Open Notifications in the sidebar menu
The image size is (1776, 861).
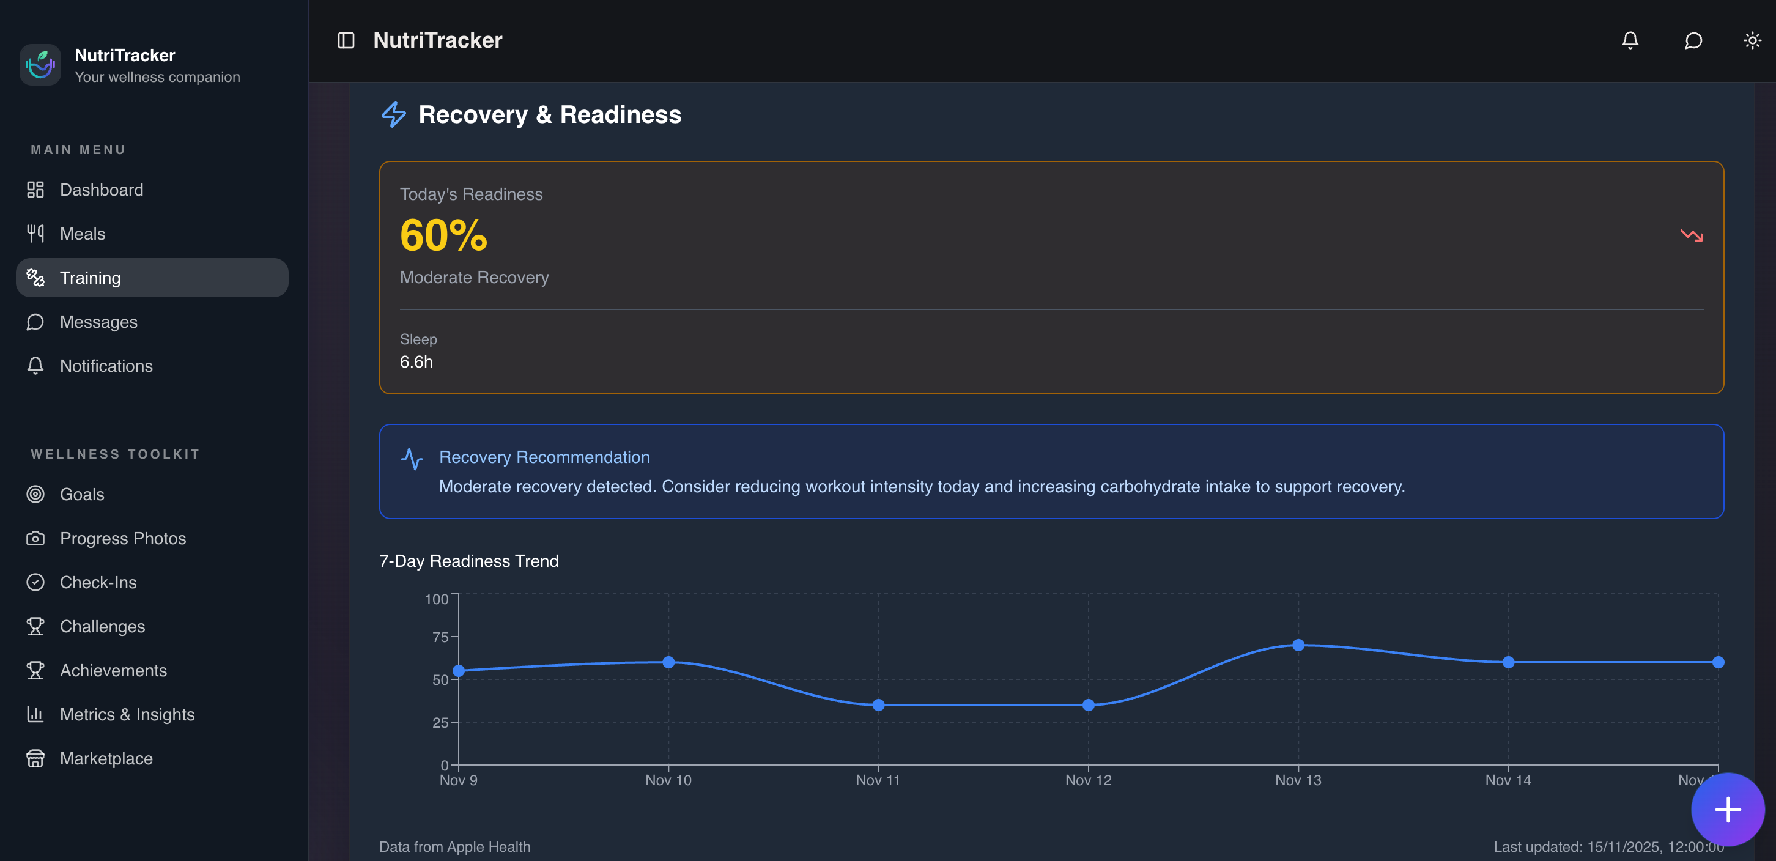click(106, 366)
